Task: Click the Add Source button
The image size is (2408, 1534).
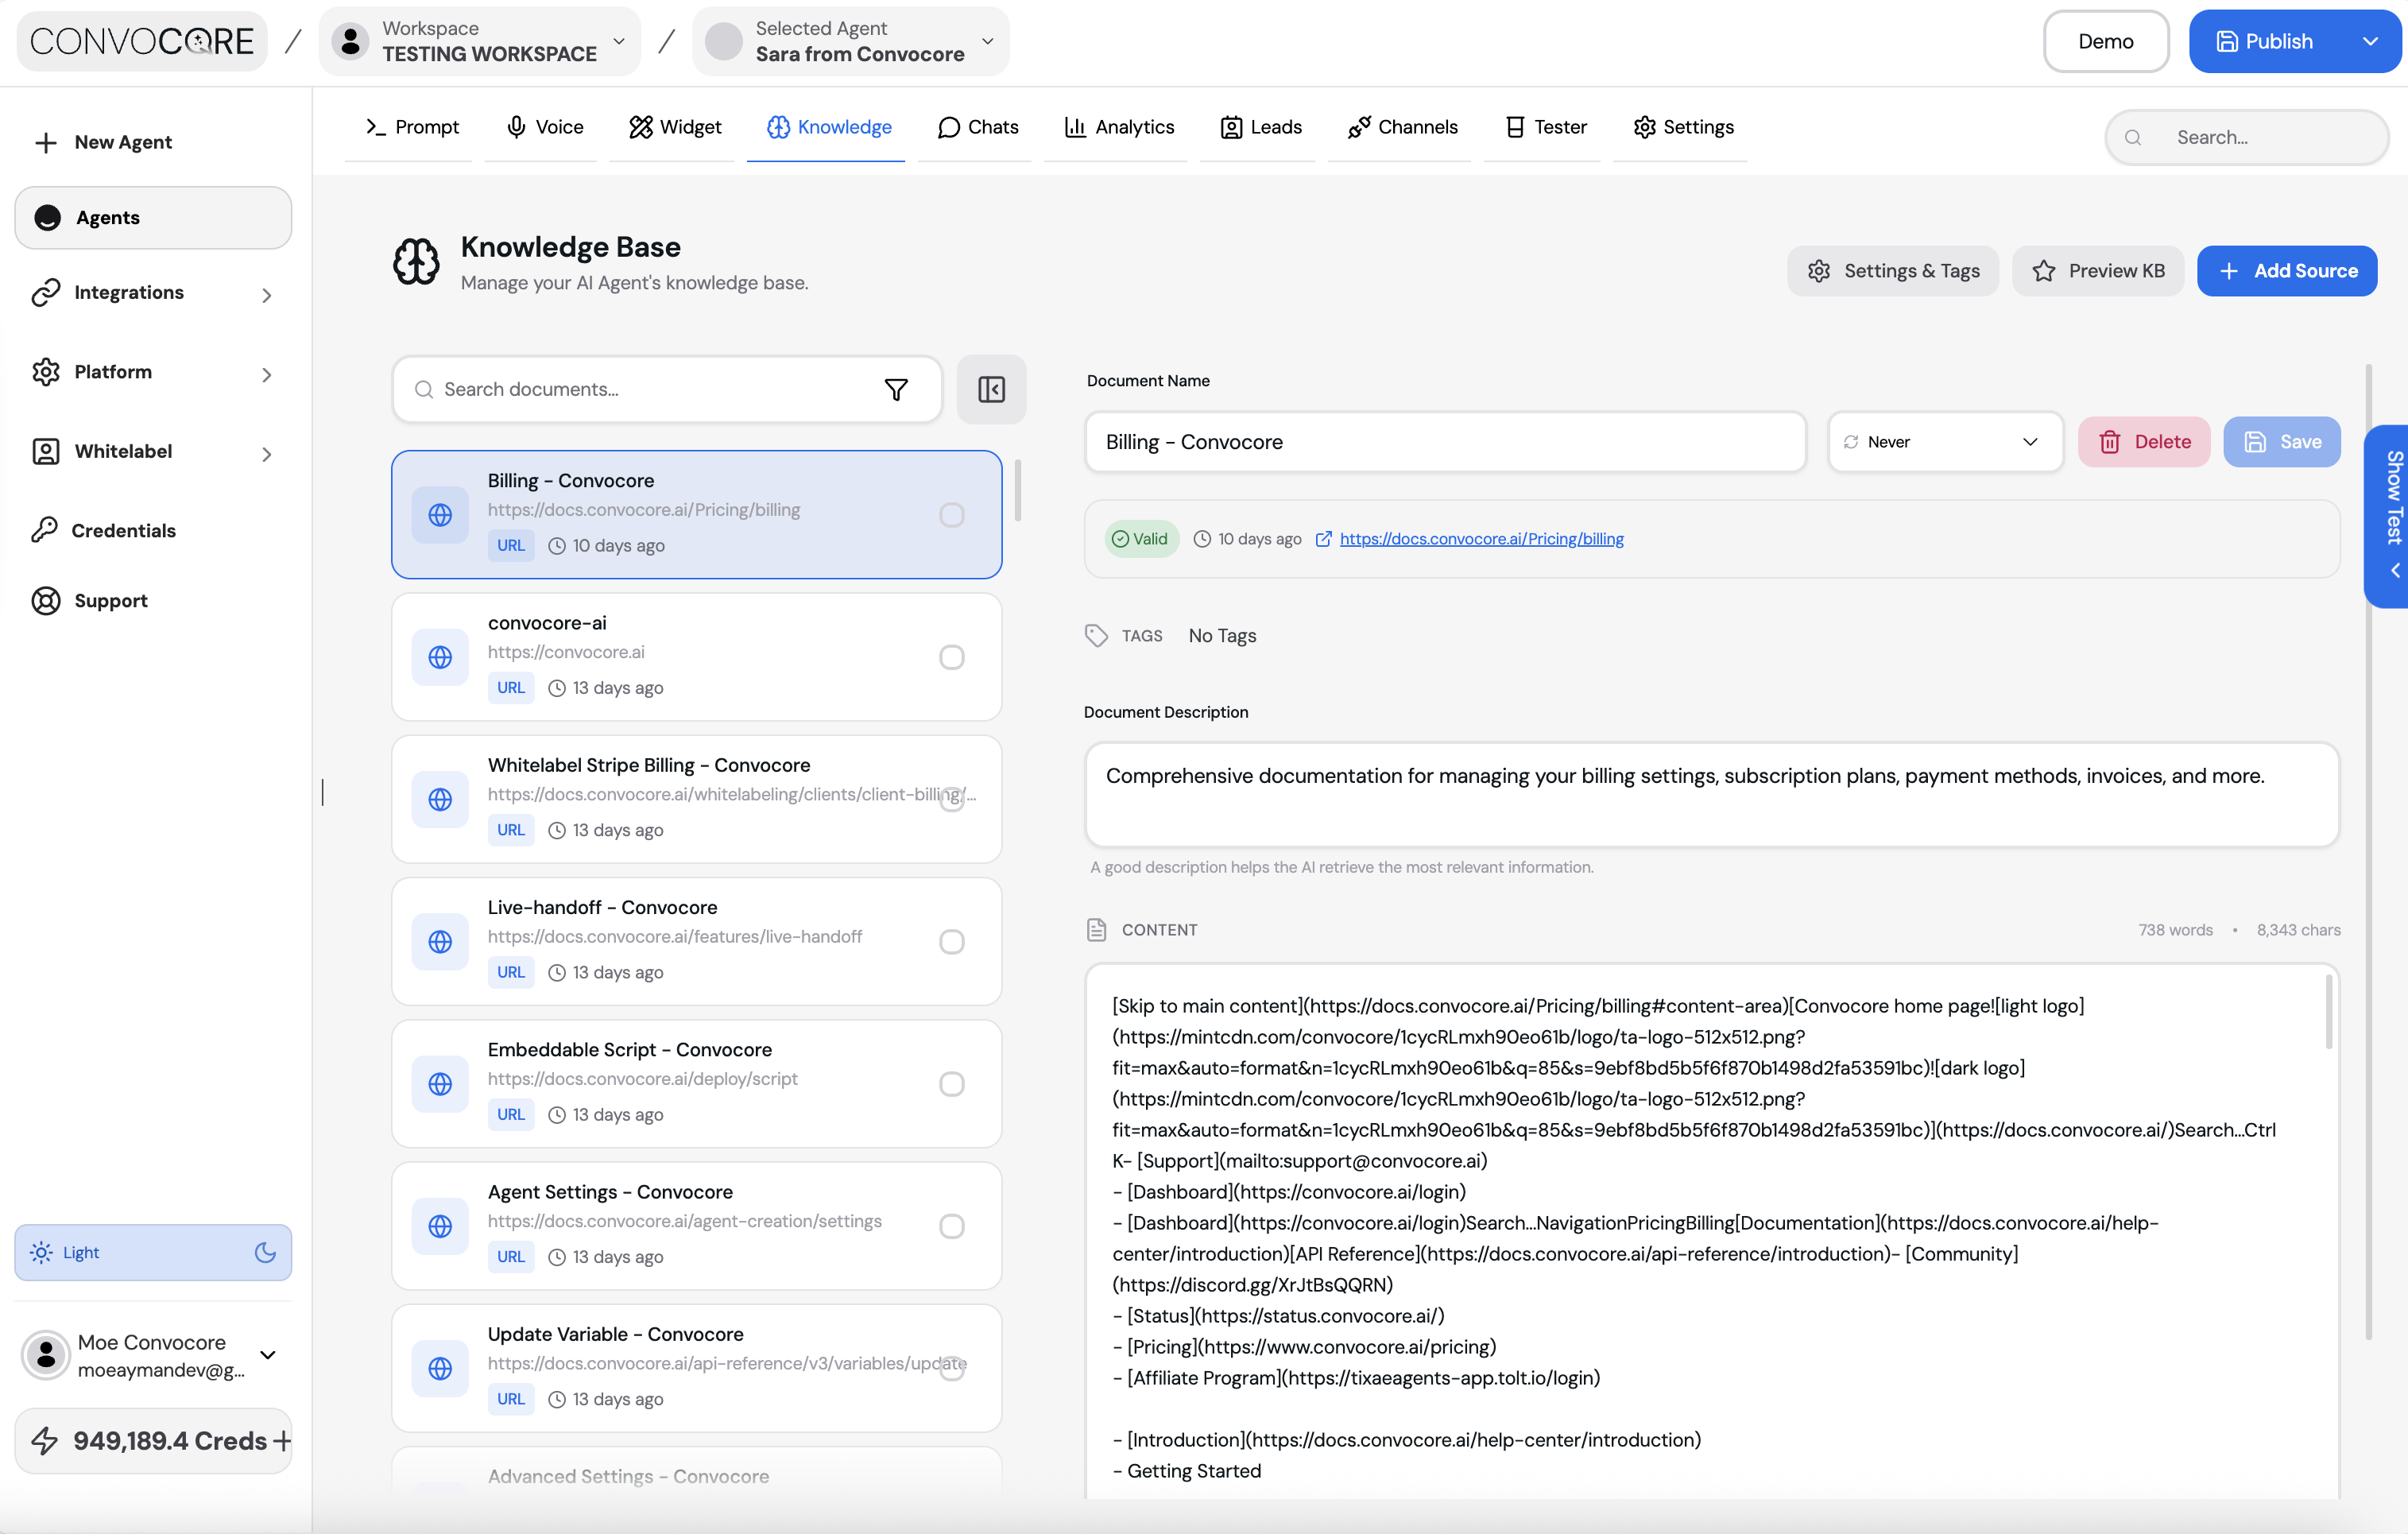Action: click(2287, 271)
